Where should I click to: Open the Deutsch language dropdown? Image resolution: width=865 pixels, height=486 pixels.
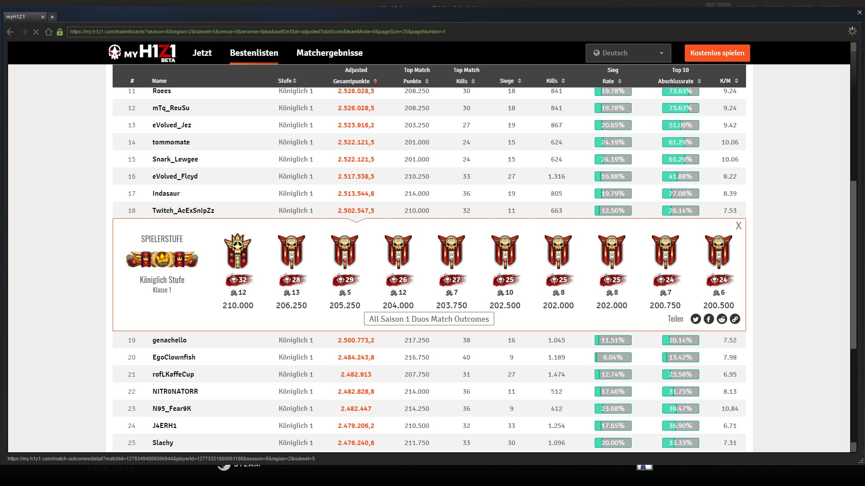(628, 53)
